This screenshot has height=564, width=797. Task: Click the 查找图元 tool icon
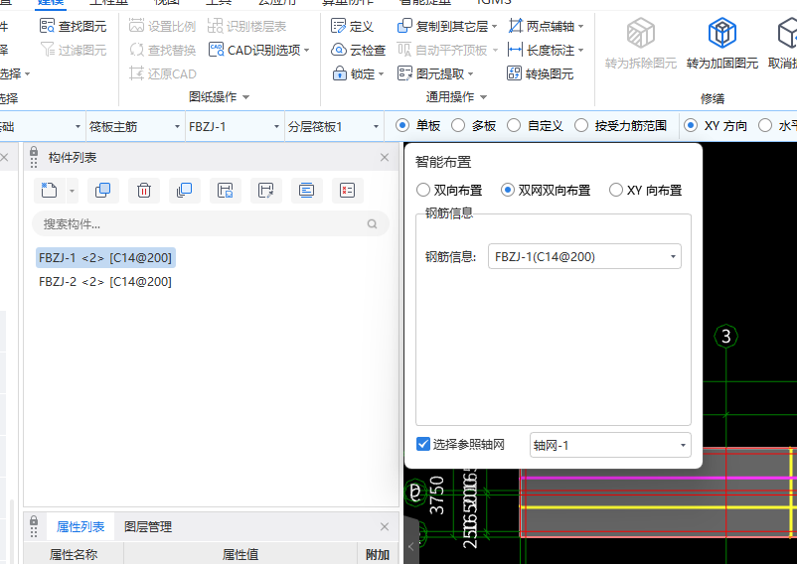pos(48,26)
